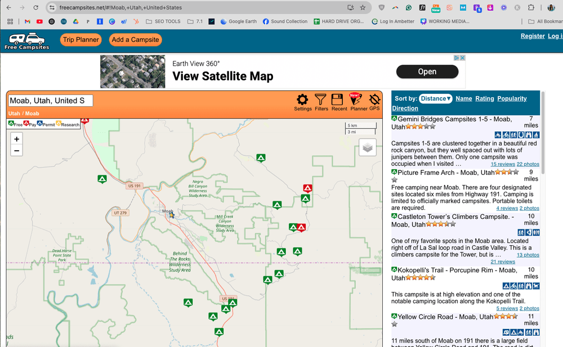
Task: Open 15 reviews for Gemini Bridges
Action: 503,164
